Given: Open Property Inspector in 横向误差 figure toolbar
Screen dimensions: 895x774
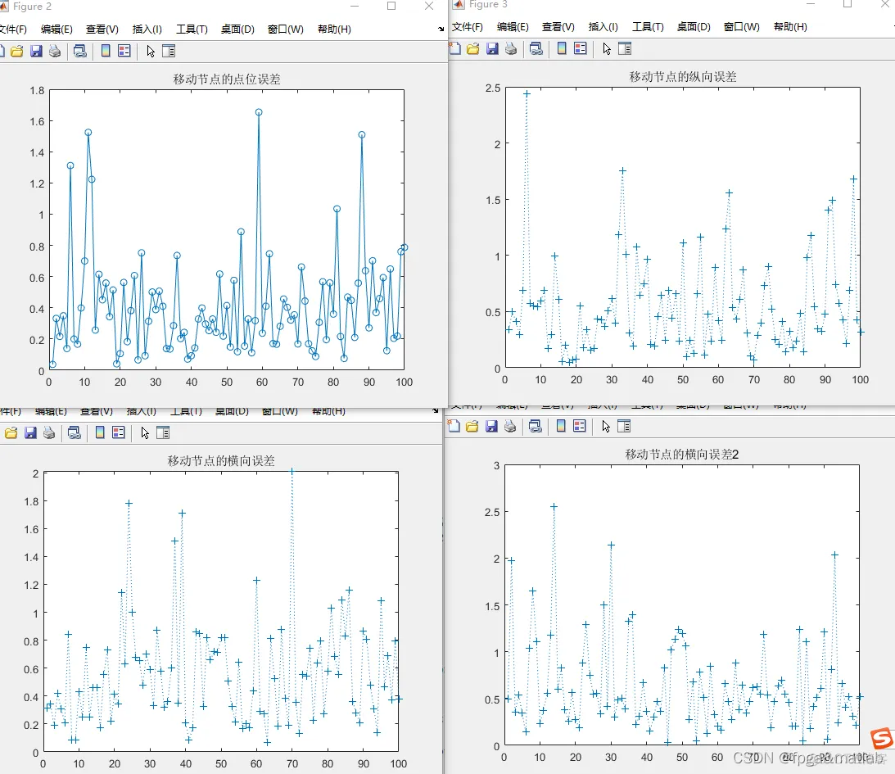Looking at the screenshot, I should pyautogui.click(x=163, y=432).
